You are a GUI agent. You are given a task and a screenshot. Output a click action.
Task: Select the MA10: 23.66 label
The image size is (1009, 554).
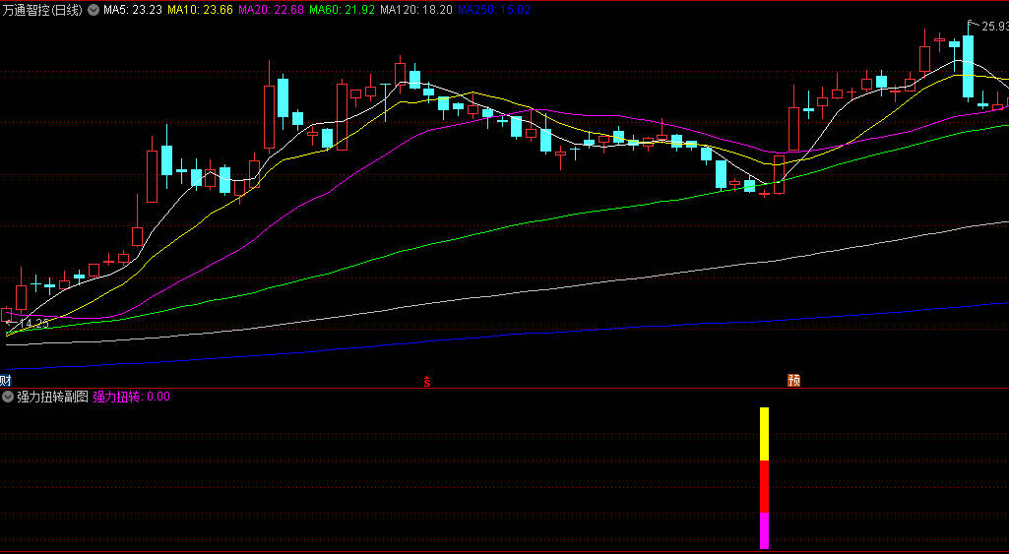[200, 10]
